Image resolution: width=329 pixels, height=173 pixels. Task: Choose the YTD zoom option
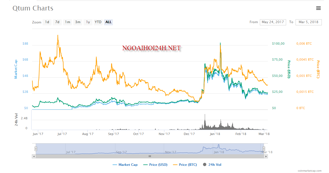pos(98,22)
